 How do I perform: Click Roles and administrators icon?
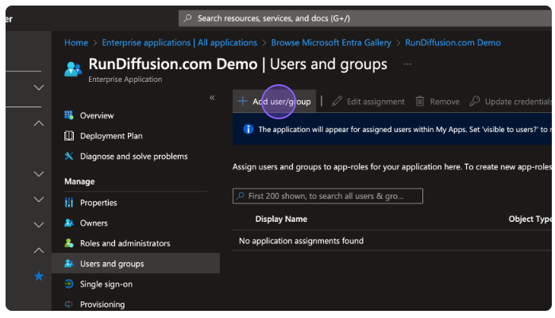(x=69, y=243)
